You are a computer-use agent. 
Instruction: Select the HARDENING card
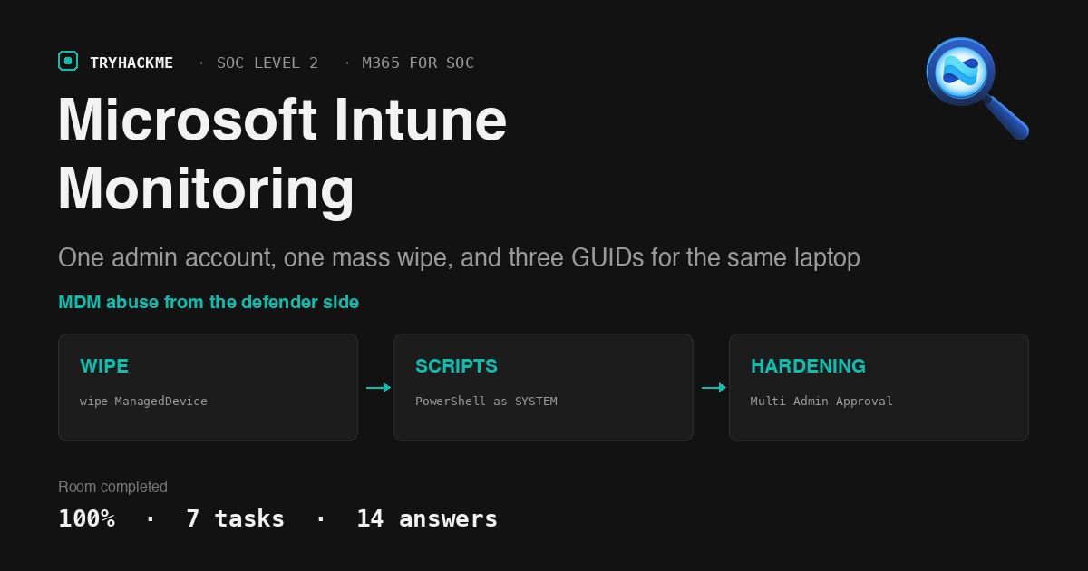(x=879, y=387)
